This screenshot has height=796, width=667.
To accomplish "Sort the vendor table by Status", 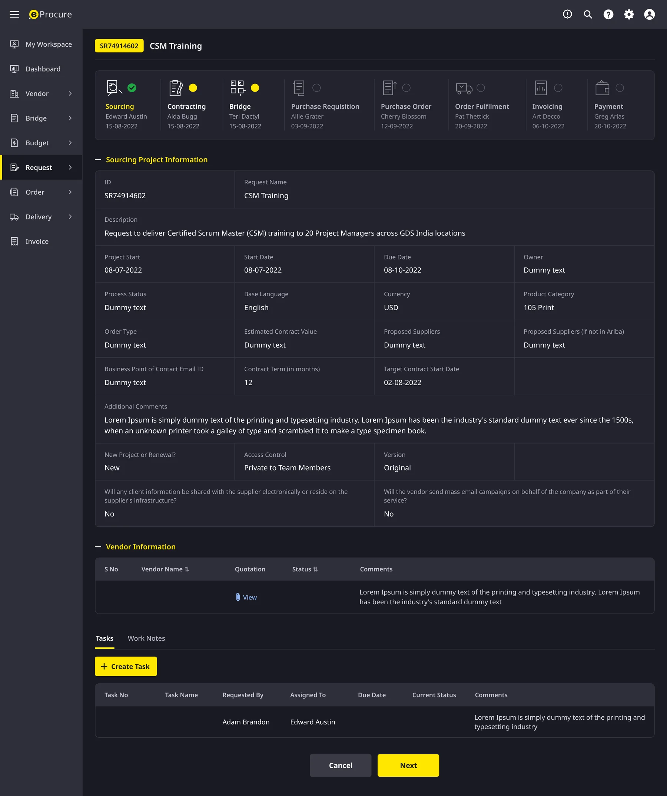I will tap(315, 569).
